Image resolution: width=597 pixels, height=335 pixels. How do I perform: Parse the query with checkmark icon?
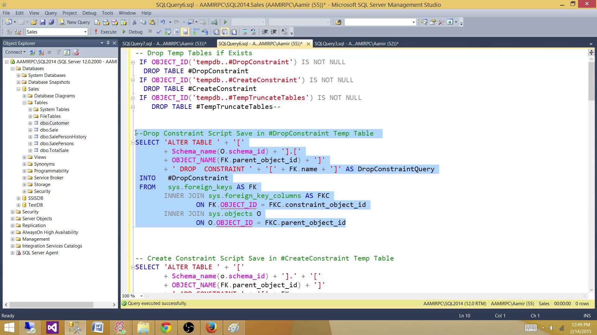[159, 32]
